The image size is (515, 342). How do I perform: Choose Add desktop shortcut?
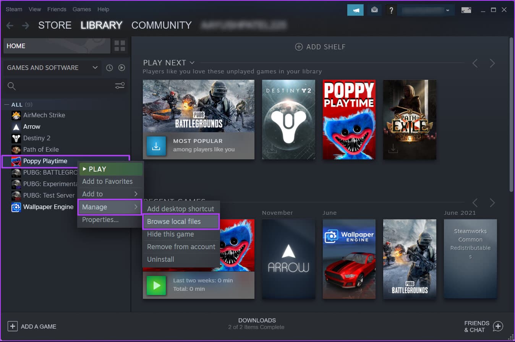[x=181, y=209]
